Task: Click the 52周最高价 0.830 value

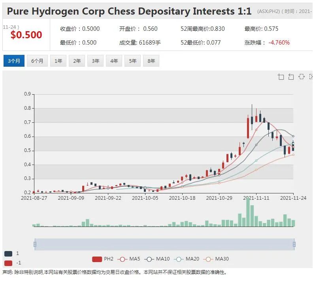Action: pos(202,29)
